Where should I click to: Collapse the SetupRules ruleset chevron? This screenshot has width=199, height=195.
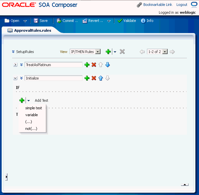coord(13,52)
